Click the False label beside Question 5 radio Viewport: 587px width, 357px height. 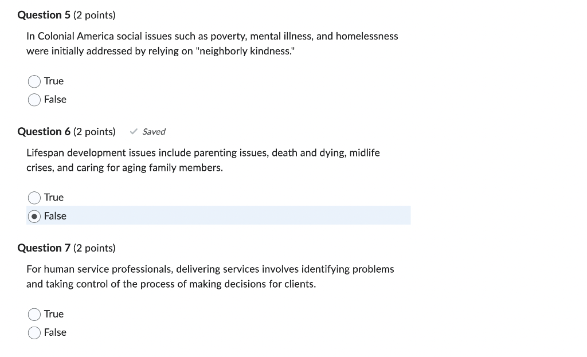56,100
